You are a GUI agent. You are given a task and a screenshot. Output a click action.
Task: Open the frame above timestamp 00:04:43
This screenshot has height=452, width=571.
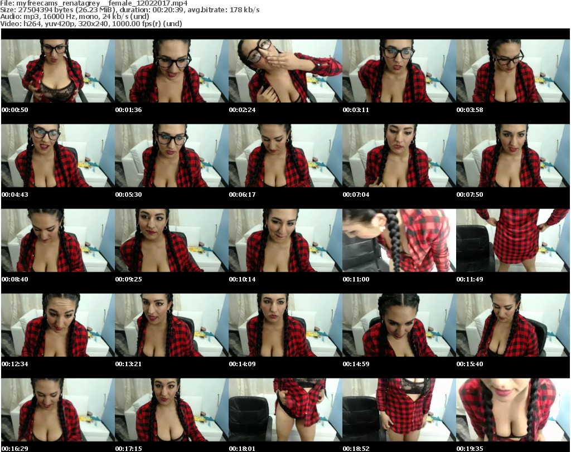(x=58, y=155)
